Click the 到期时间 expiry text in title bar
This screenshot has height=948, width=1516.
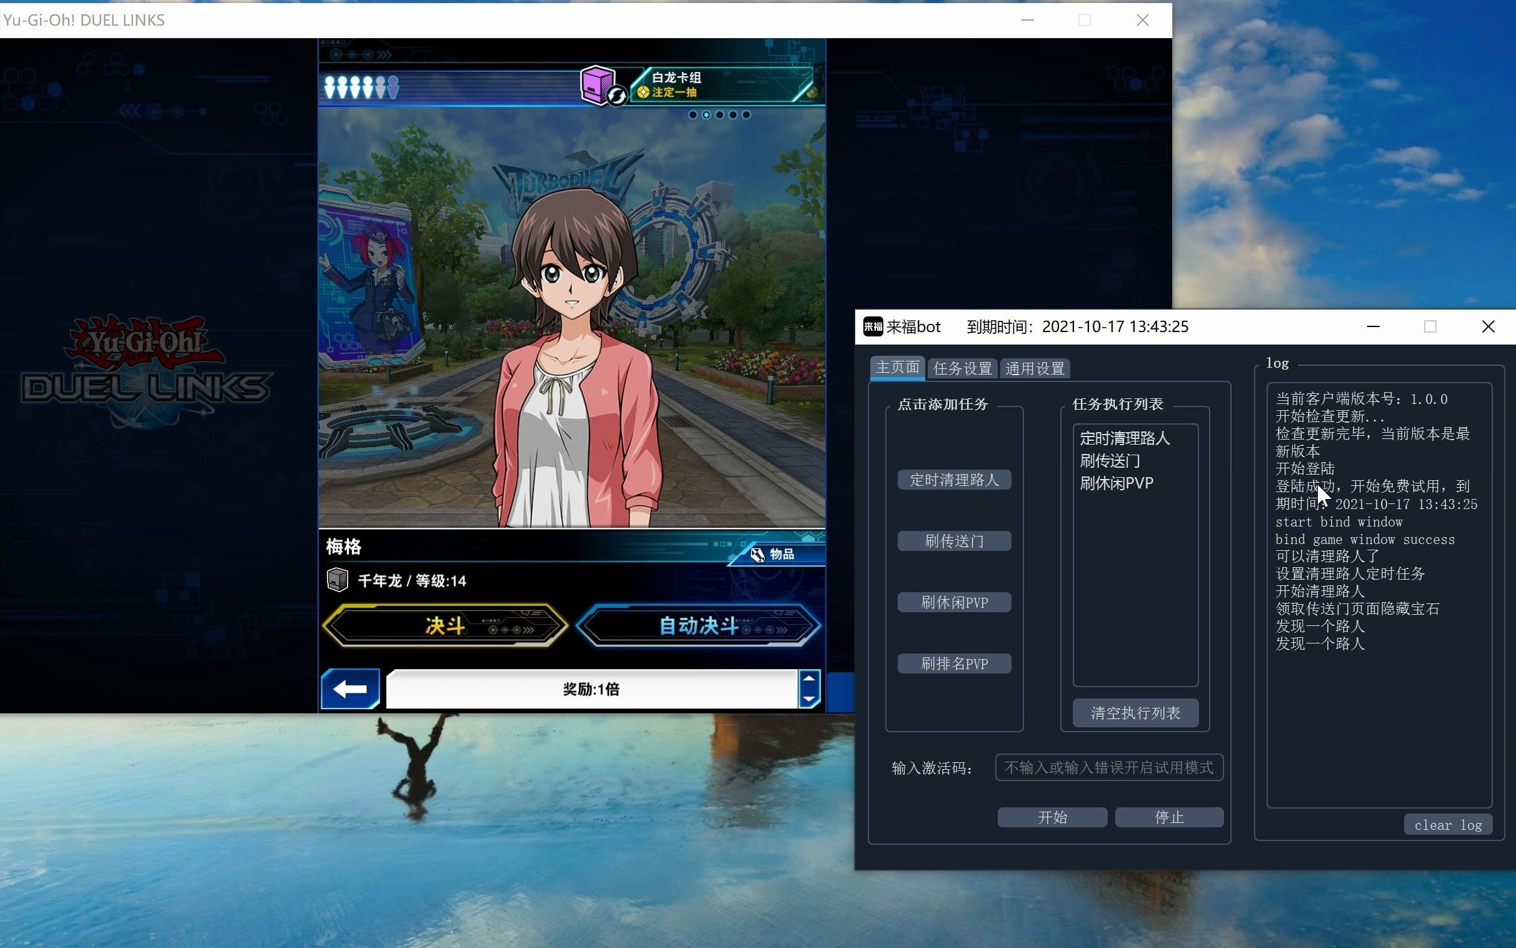(x=1077, y=326)
